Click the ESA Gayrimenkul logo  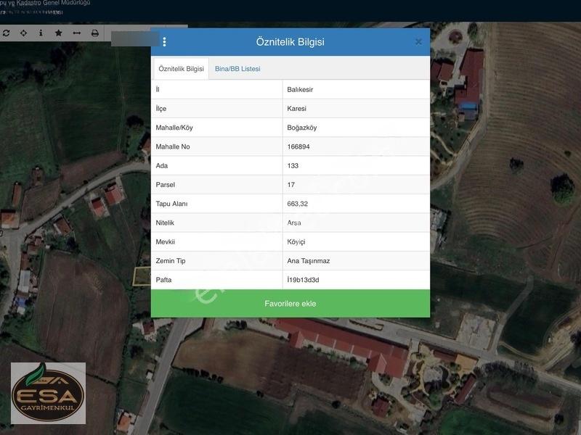pos(48,393)
